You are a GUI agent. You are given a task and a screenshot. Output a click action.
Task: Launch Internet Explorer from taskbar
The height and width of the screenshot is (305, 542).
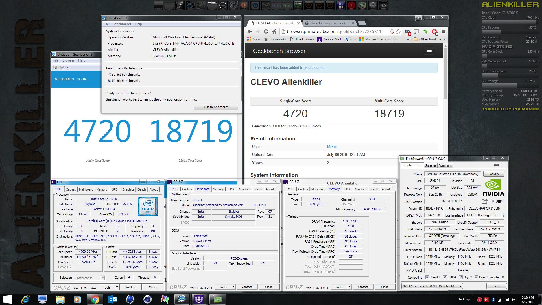coord(25,299)
